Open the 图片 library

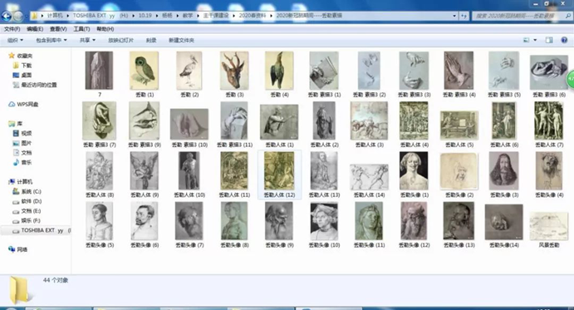22,143
